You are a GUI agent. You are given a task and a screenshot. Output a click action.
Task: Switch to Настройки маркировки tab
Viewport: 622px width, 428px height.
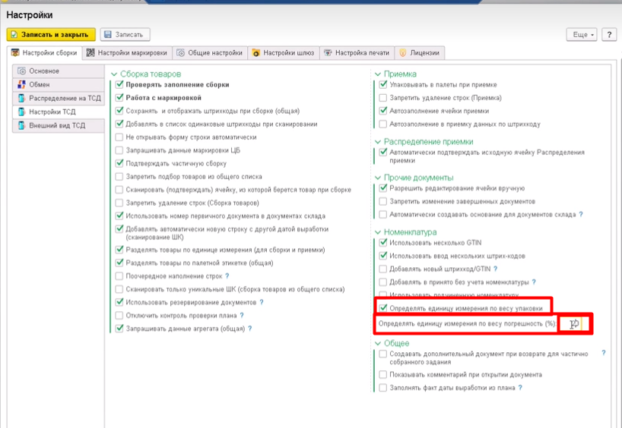[x=127, y=52]
